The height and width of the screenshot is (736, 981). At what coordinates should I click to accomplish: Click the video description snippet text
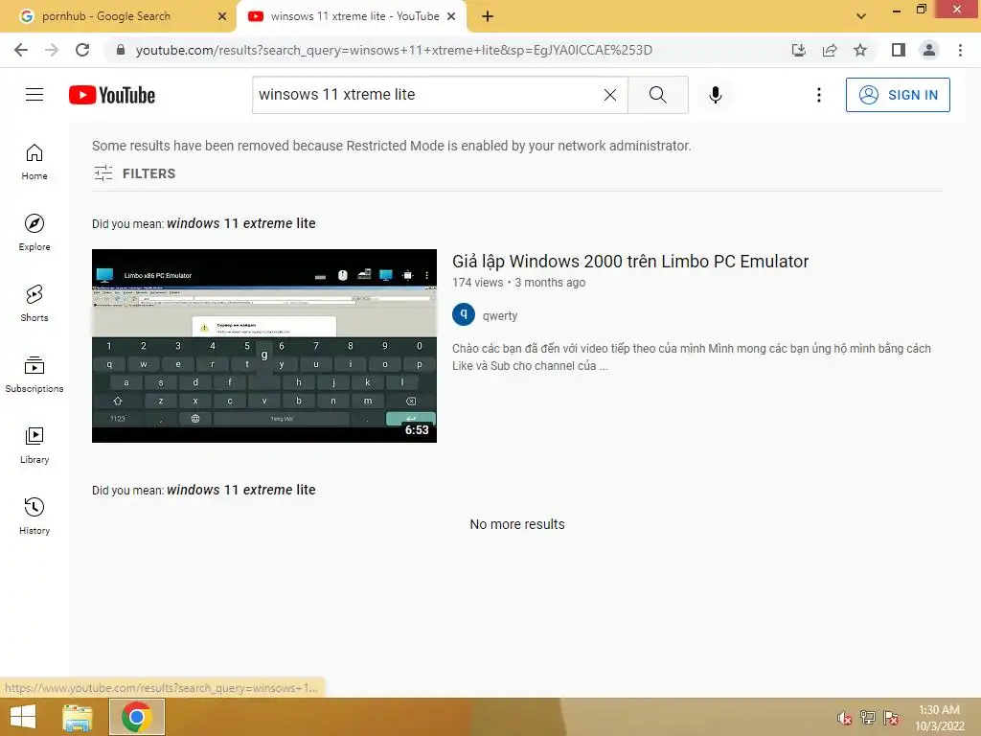[x=692, y=356]
